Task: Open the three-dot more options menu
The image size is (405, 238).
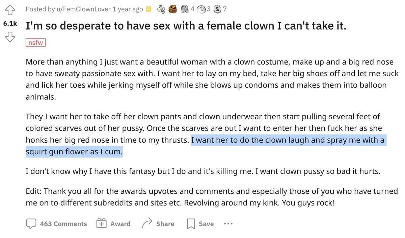Action: click(228, 224)
